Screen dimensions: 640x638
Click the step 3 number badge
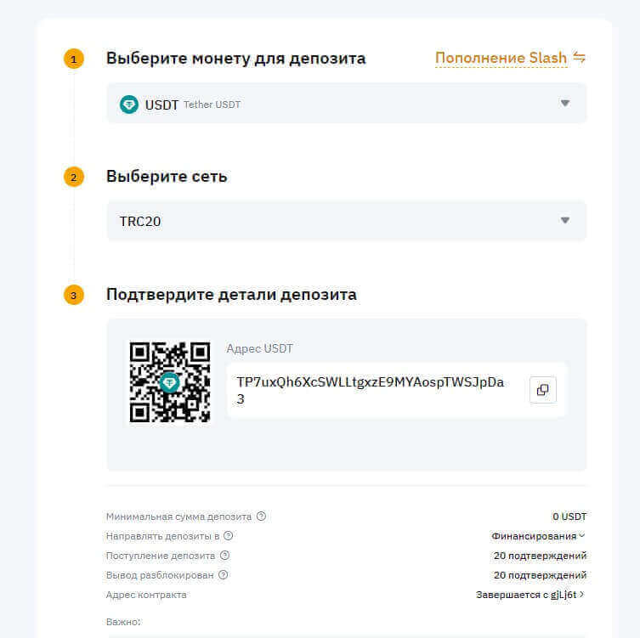(74, 296)
